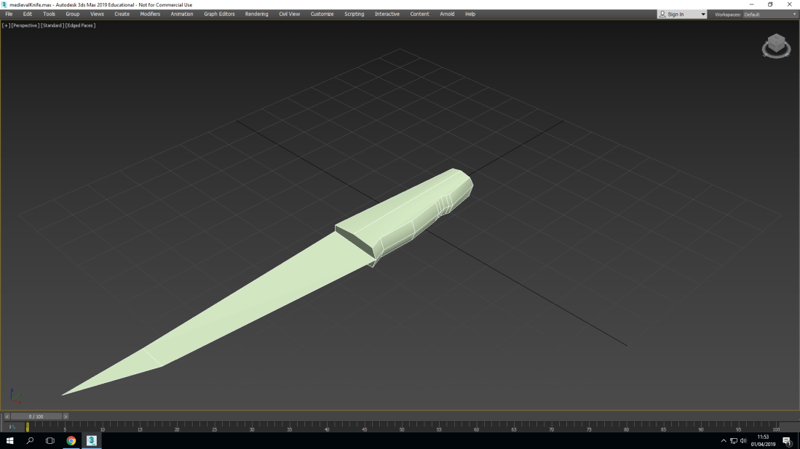The height and width of the screenshot is (449, 800).
Task: Click the ViewCube navigation widget
Action: [776, 46]
